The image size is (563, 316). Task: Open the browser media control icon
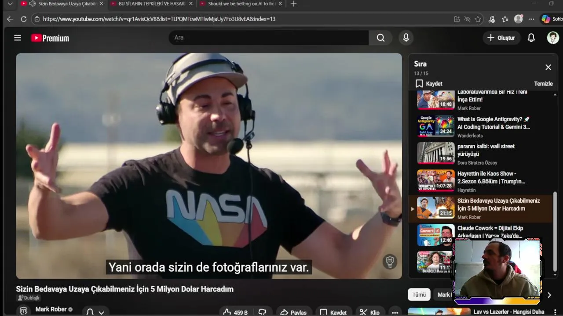click(492, 19)
